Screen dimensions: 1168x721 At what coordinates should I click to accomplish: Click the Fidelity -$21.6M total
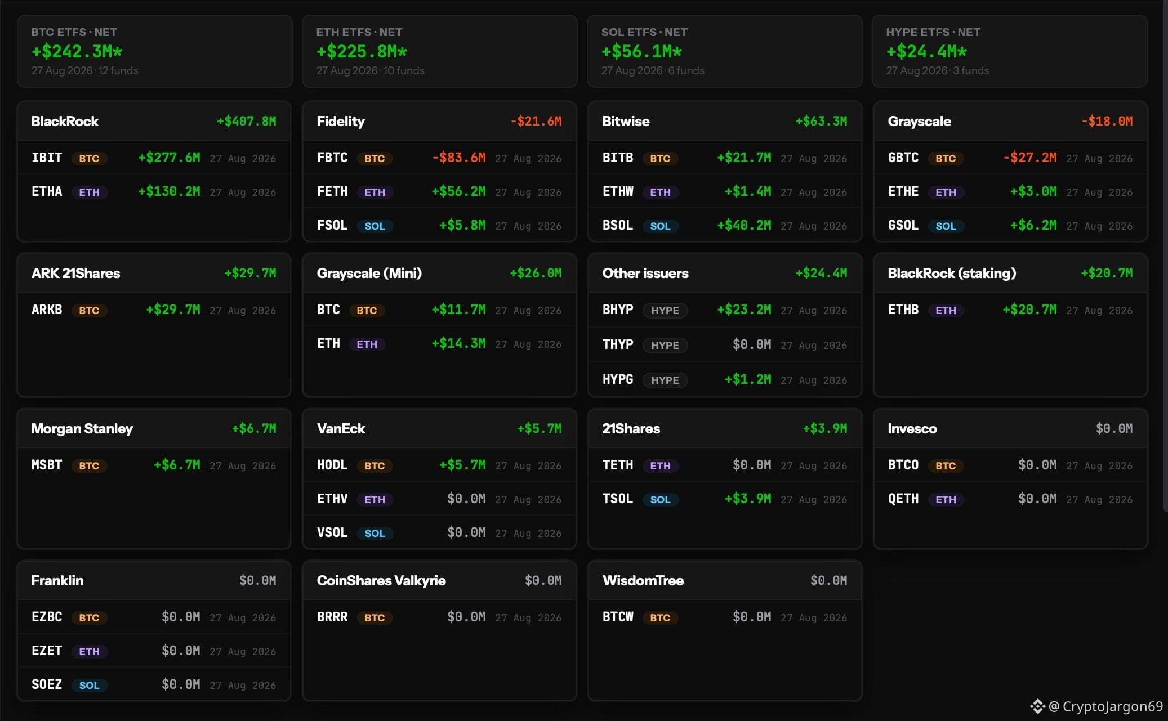[536, 121]
